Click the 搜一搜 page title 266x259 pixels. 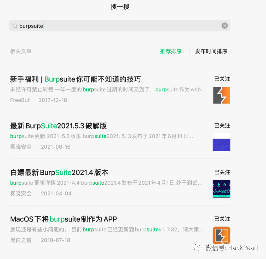pyautogui.click(x=120, y=7)
